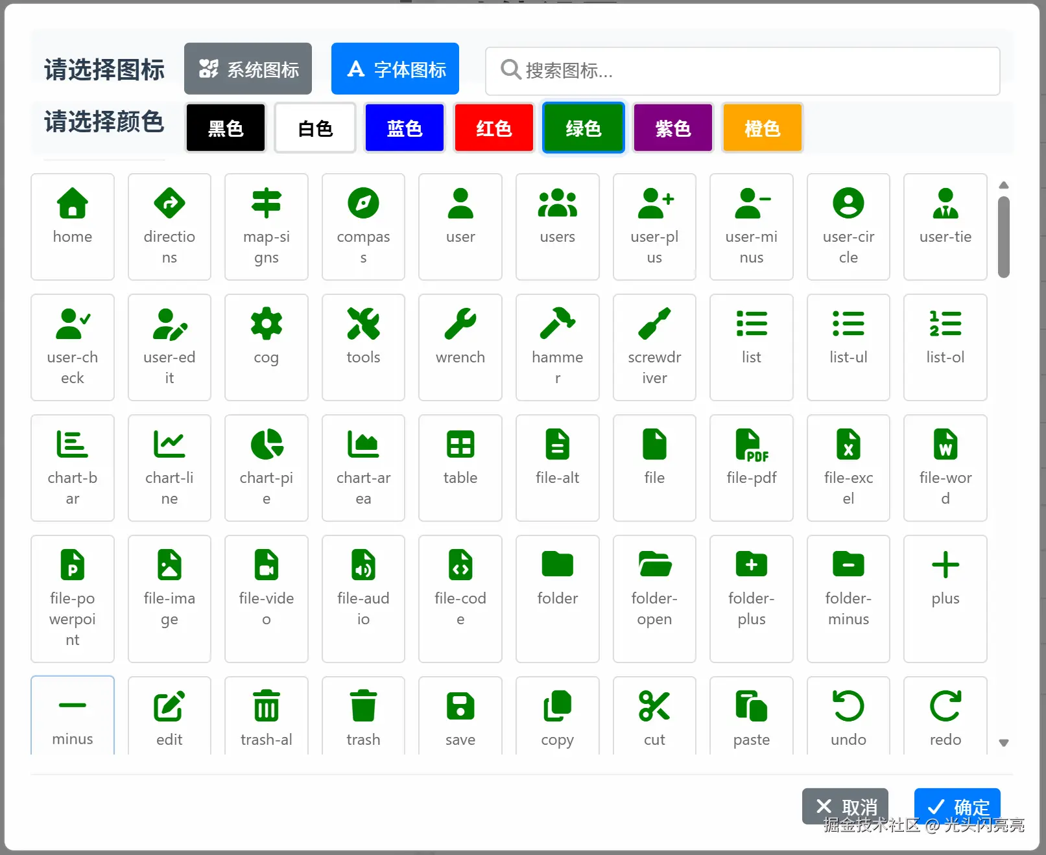
Task: Click the scrollbar down arrow
Action: click(x=1003, y=743)
